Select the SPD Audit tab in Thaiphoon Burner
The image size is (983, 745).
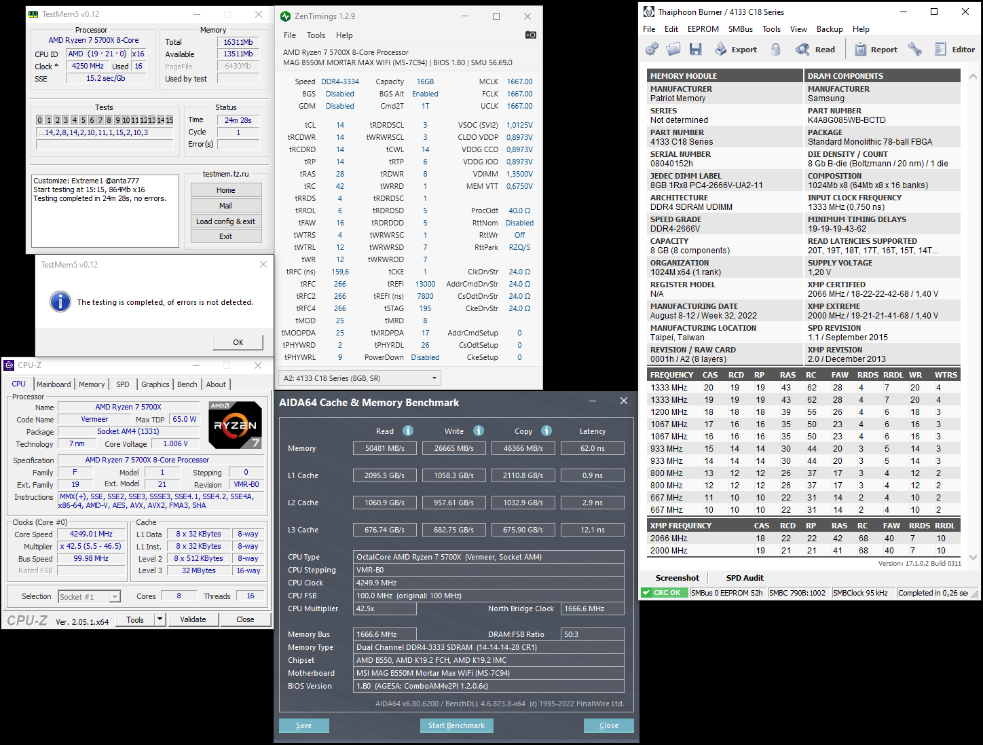click(x=745, y=578)
